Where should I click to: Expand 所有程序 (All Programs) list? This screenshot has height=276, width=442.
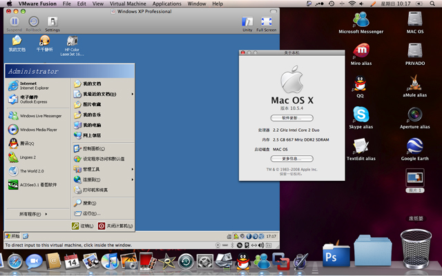point(35,214)
